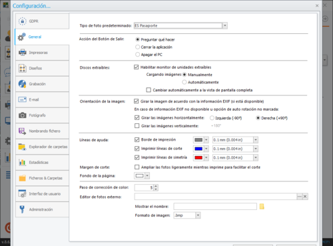Click the GDPR padlock icon

(x=22, y=21)
